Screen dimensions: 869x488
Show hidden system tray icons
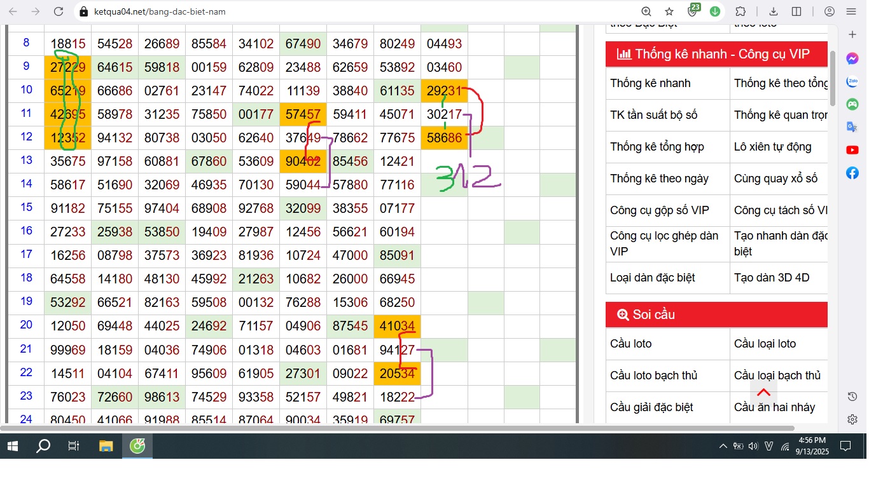[x=723, y=446]
